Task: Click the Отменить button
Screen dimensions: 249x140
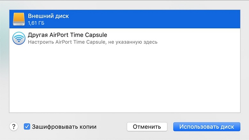Action: click(x=147, y=127)
